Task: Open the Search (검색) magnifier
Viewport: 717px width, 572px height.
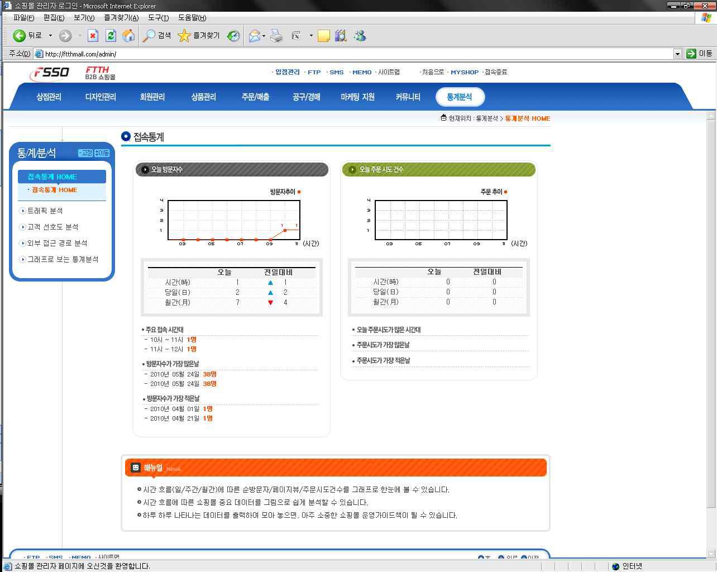Action: 157,36
